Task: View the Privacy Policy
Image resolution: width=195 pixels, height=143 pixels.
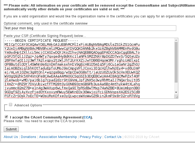Action: point(91,137)
